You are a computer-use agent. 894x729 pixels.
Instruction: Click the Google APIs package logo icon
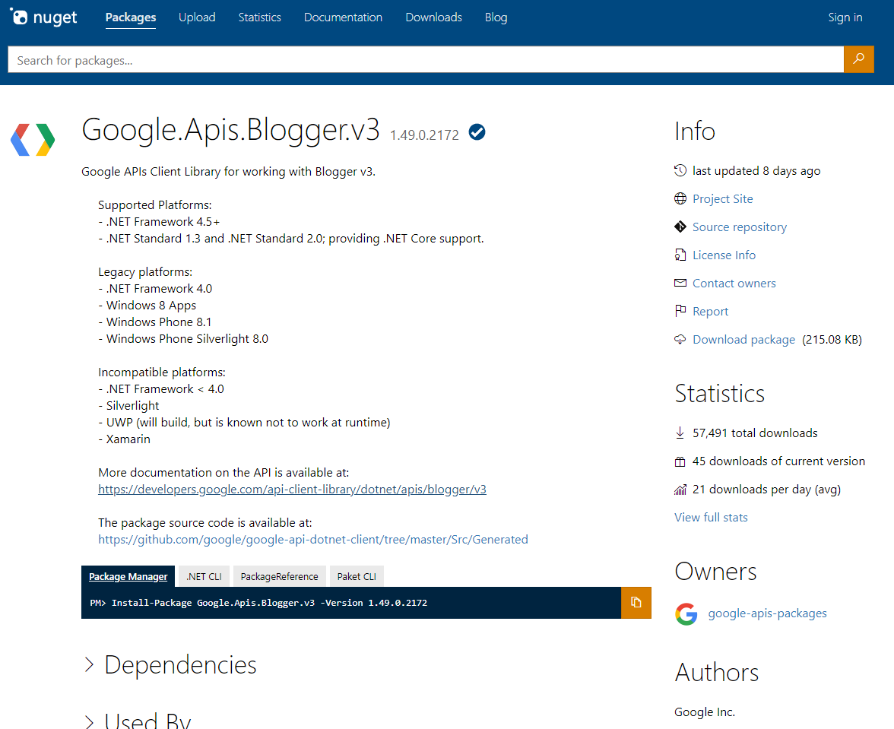pyautogui.click(x=33, y=140)
